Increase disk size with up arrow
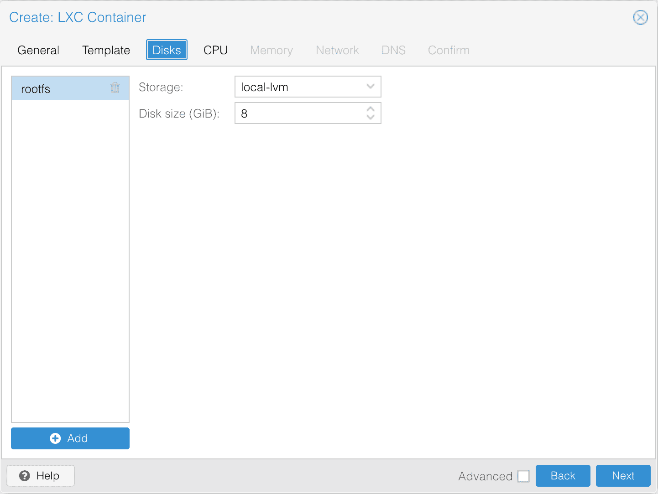 (x=371, y=109)
